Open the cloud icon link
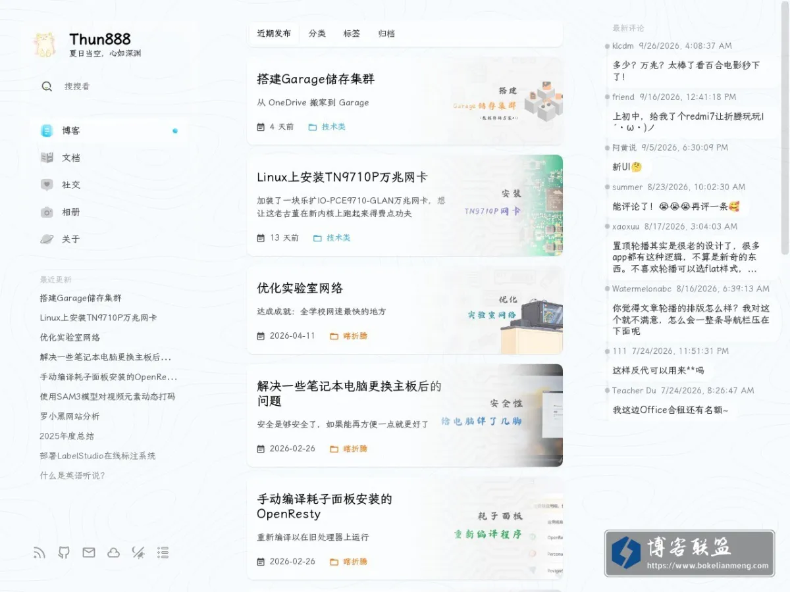Image resolution: width=790 pixels, height=592 pixels. (114, 553)
